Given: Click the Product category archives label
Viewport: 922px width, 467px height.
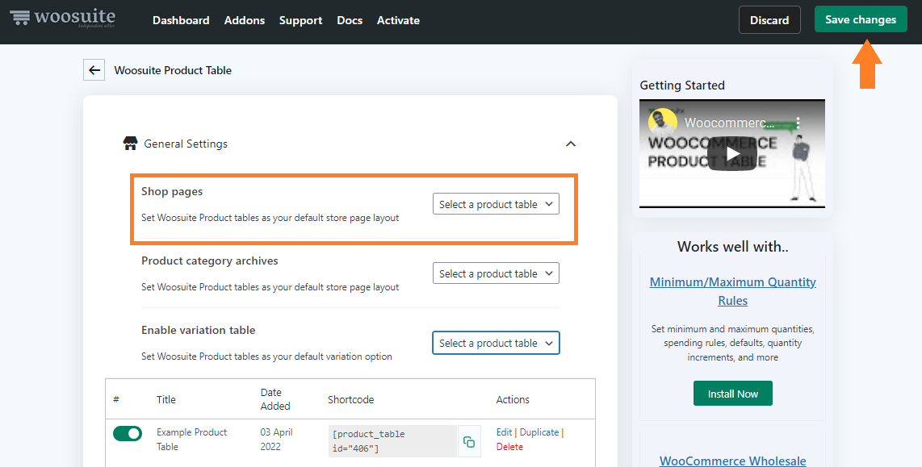Looking at the screenshot, I should [209, 261].
